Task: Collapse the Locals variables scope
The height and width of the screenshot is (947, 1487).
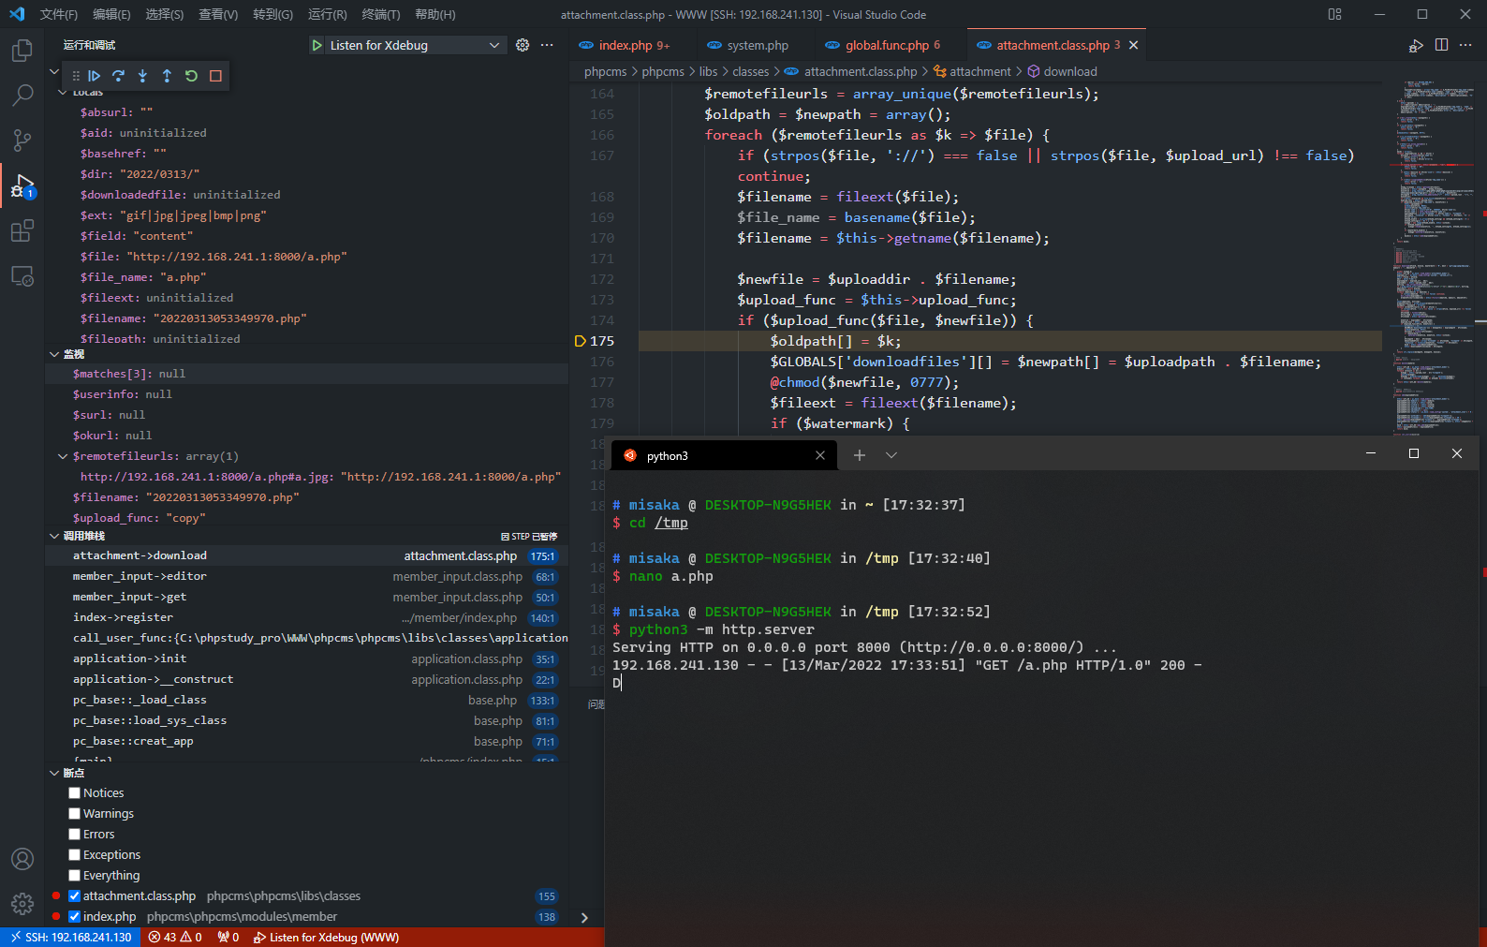Action: click(x=63, y=92)
